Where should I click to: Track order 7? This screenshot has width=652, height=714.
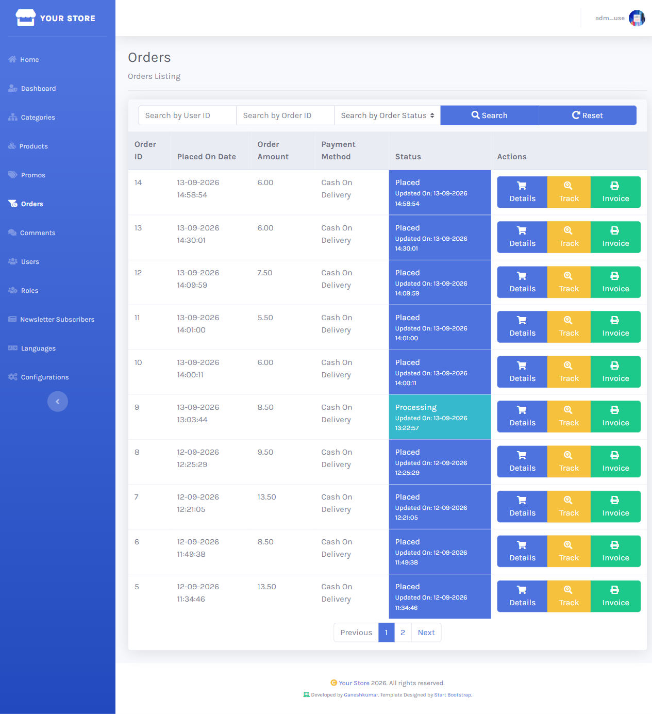click(569, 506)
